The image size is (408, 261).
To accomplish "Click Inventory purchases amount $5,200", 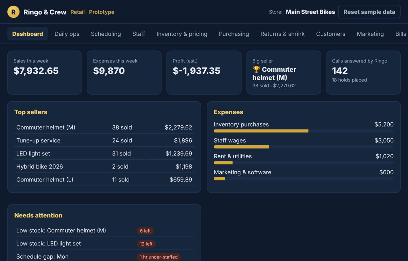I will click(x=384, y=124).
